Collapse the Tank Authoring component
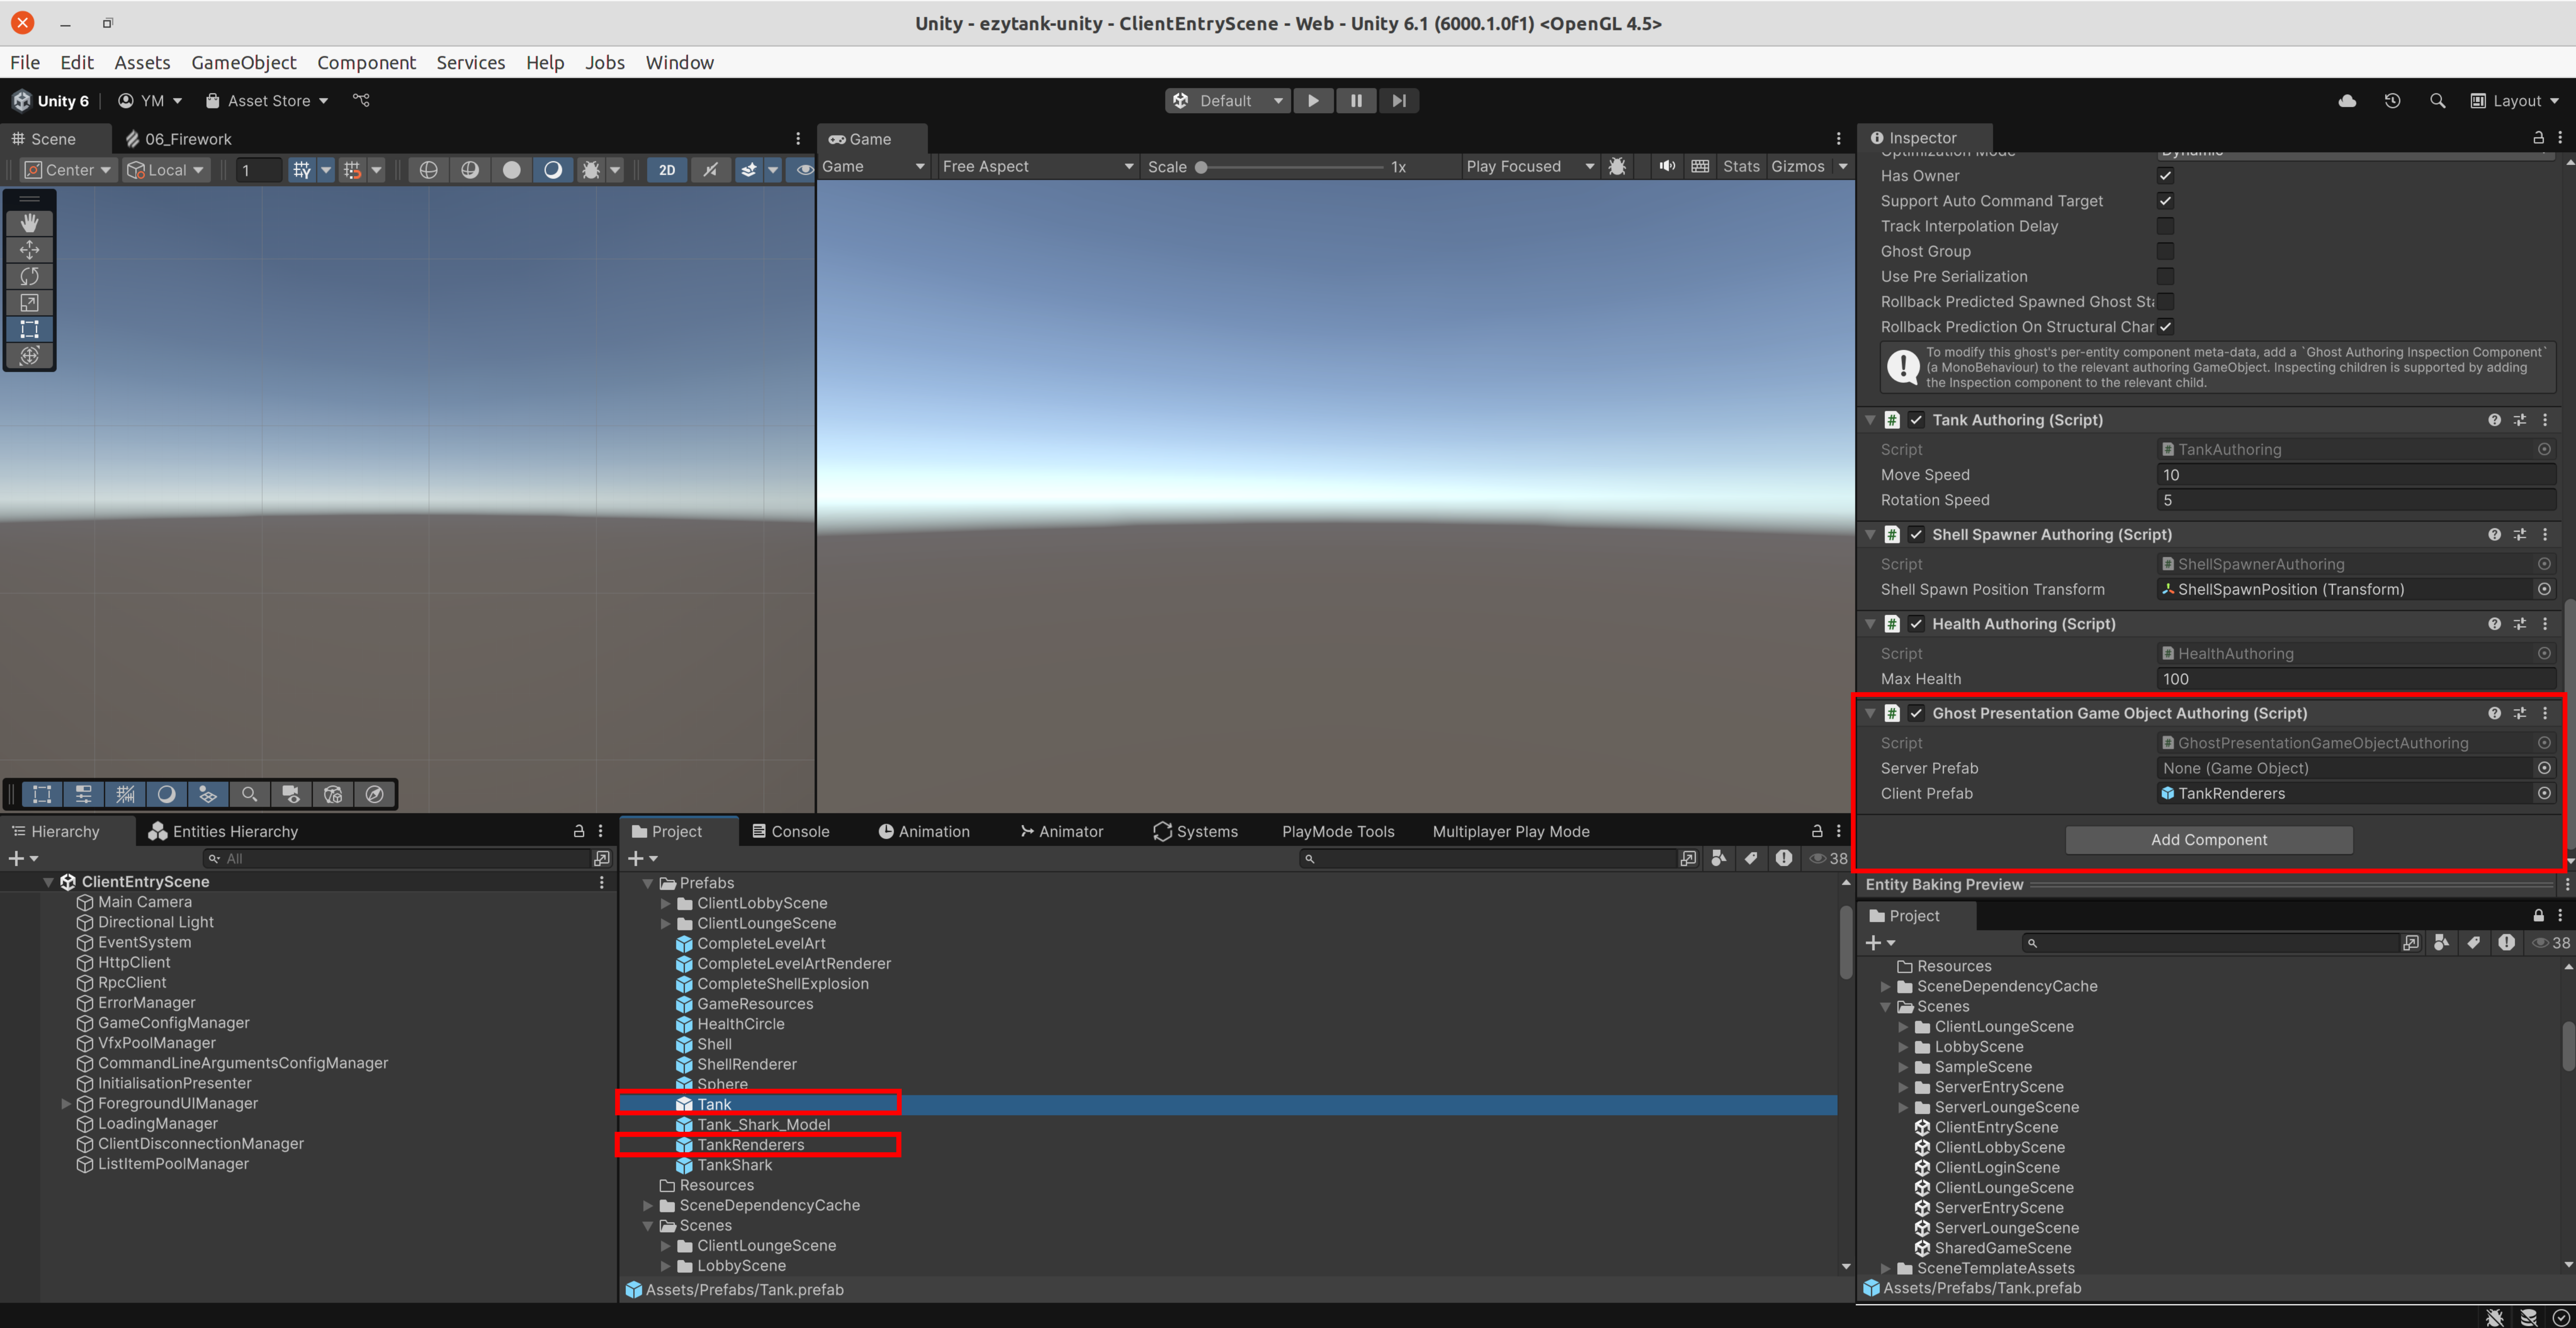Screen dimensions: 2576x1328 point(1870,420)
